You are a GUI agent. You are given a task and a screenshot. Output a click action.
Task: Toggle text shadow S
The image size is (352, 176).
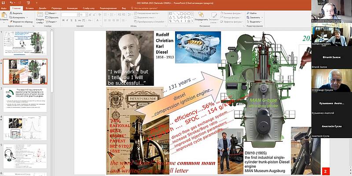[75, 20]
